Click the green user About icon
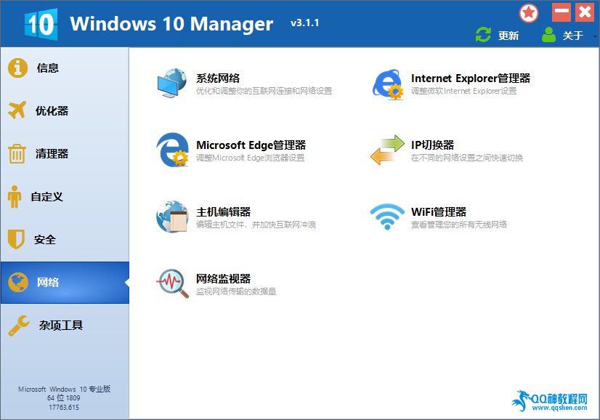 [x=548, y=35]
